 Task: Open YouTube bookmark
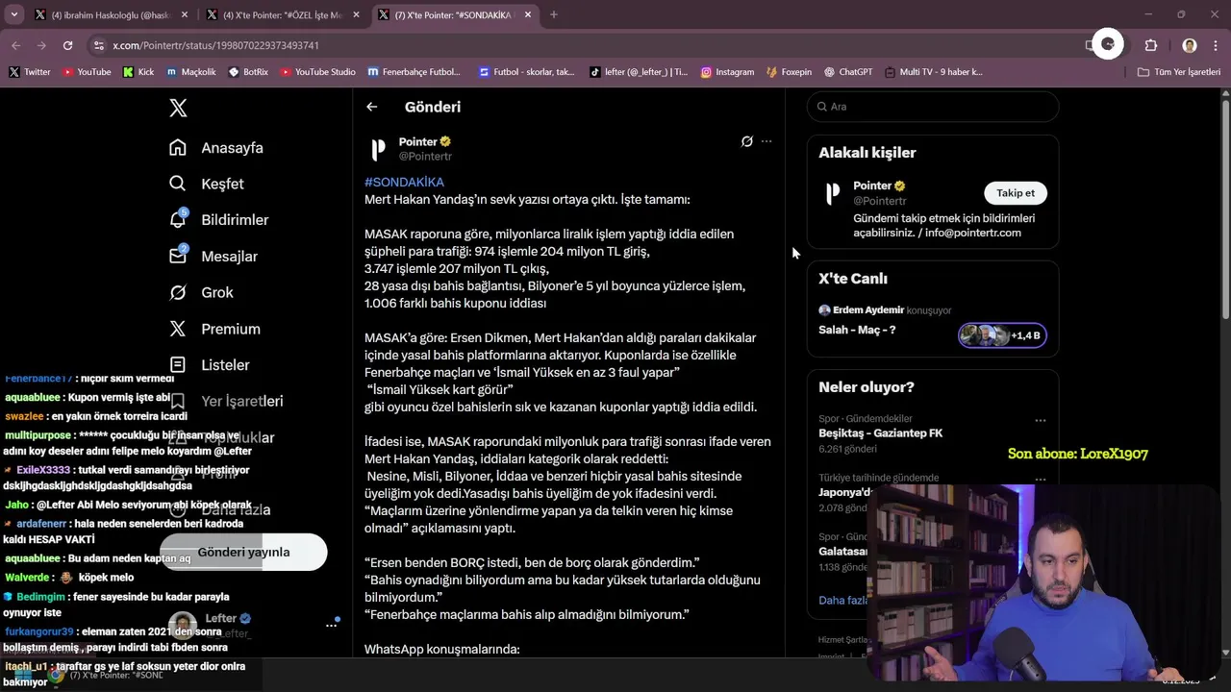(x=87, y=72)
